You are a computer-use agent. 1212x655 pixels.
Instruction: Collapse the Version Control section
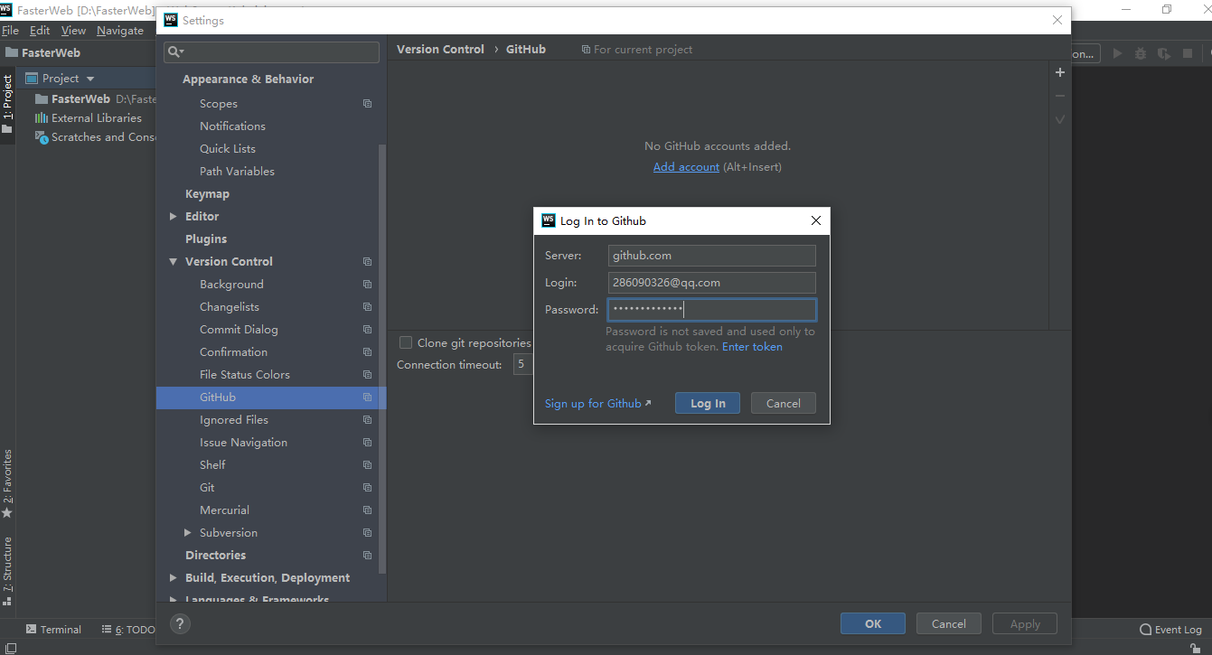pyautogui.click(x=174, y=262)
